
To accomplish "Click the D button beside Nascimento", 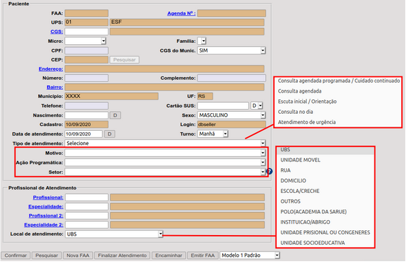I will point(115,115).
